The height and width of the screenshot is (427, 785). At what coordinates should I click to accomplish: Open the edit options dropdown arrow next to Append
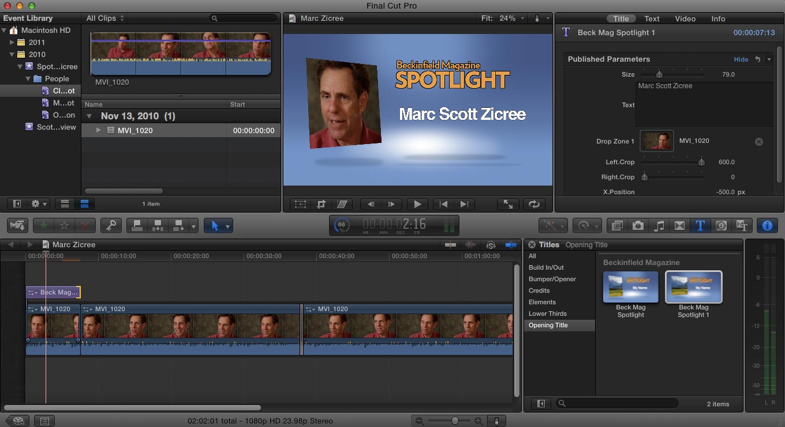point(193,225)
